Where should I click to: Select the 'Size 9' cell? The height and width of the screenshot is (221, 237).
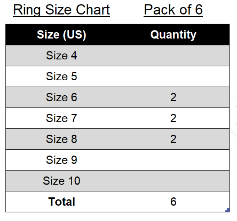pos(61,160)
